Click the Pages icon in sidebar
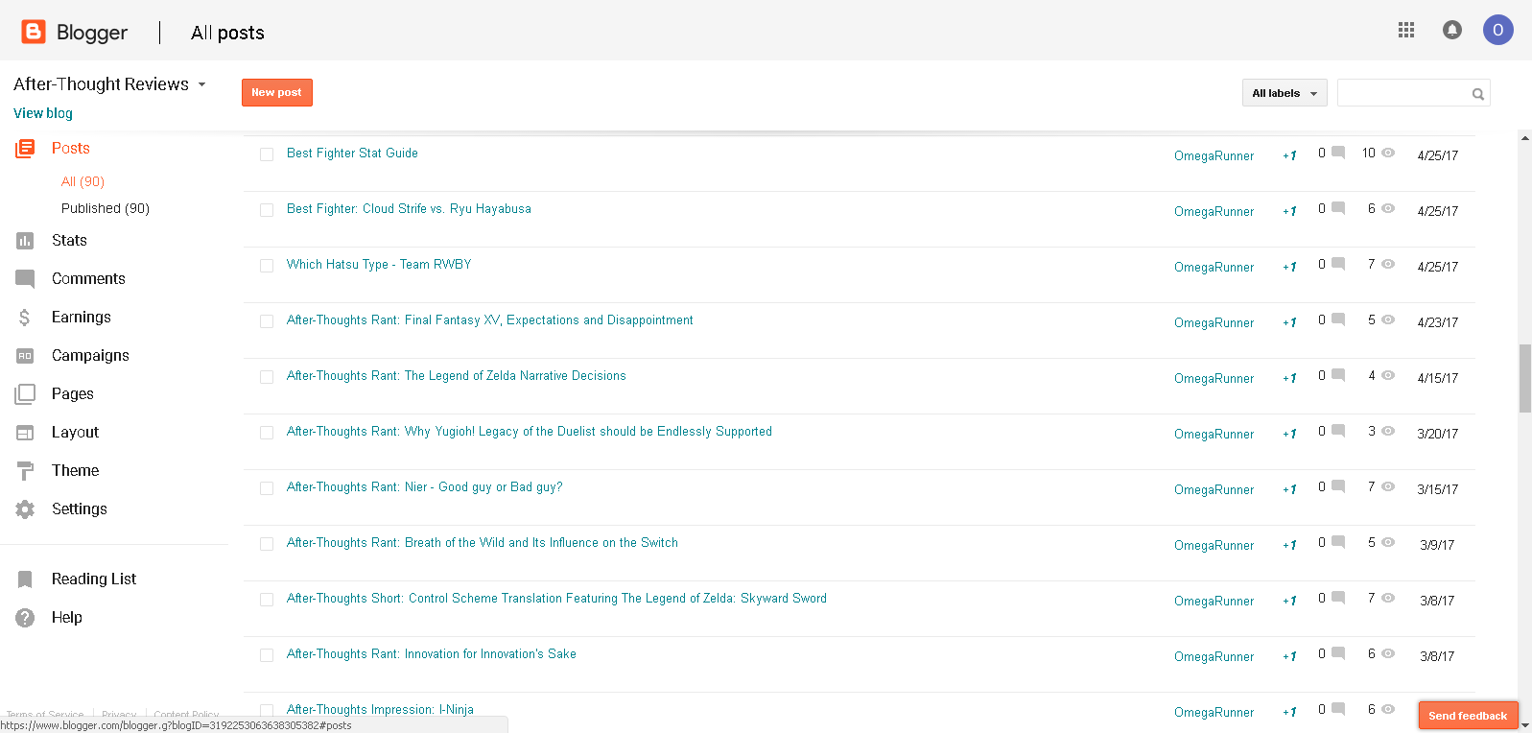1532x733 pixels. [x=25, y=394]
